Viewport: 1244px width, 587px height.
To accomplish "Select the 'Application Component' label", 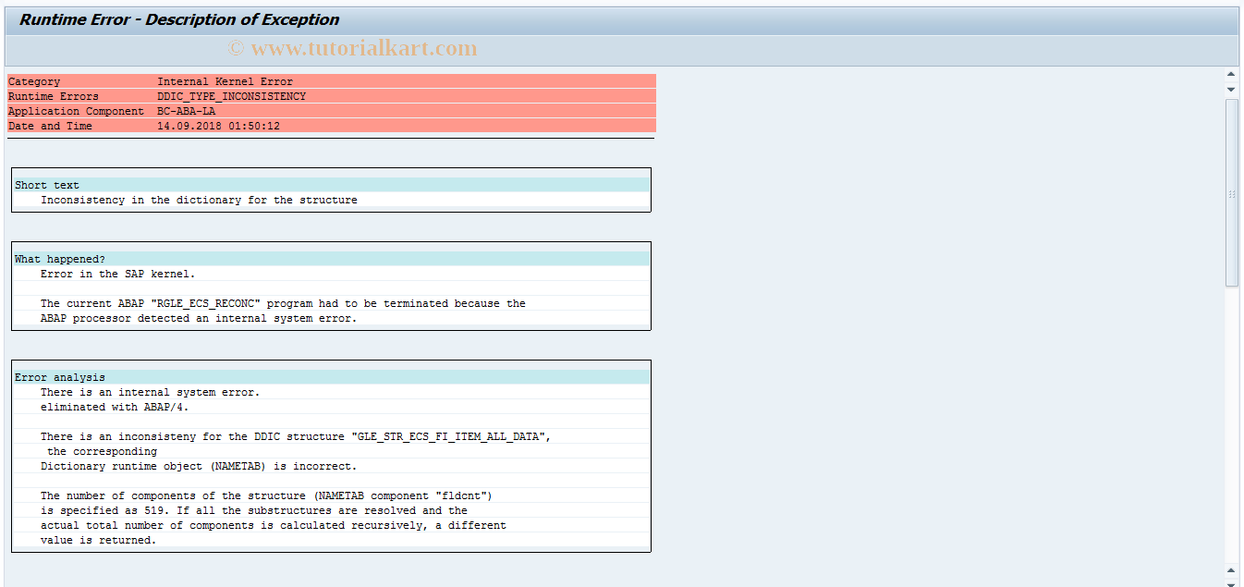I will pyautogui.click(x=77, y=111).
